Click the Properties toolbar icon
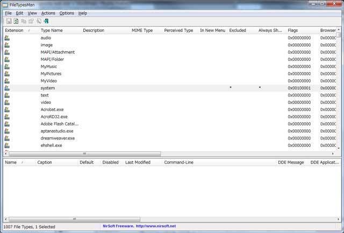Image resolution: width=344 pixels, height=233 pixels. [x=31, y=21]
